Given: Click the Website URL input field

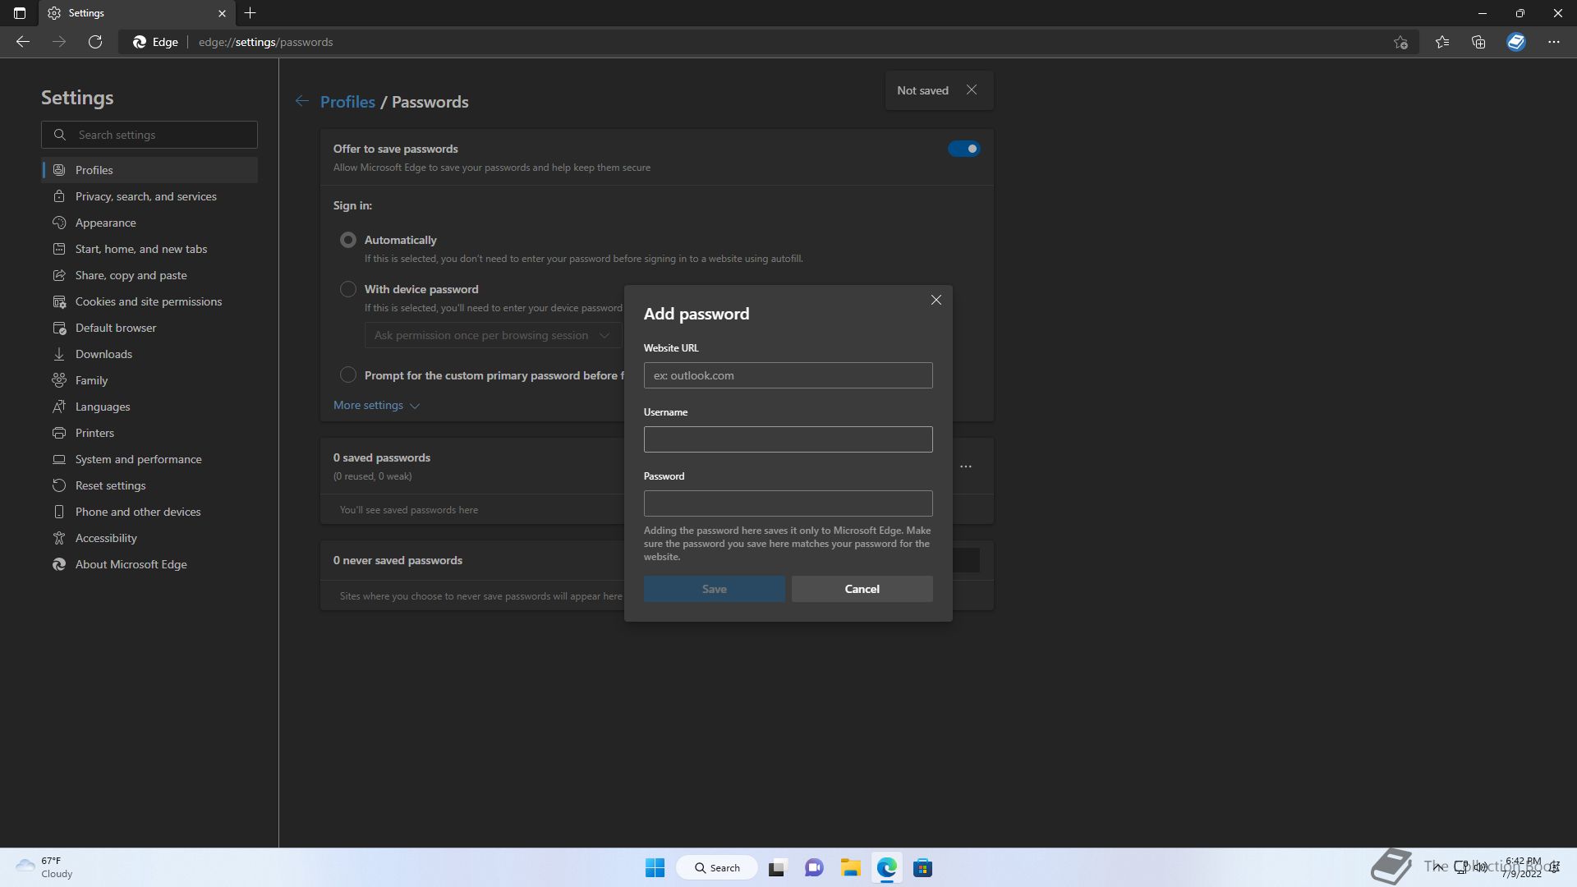Looking at the screenshot, I should pyautogui.click(x=788, y=375).
